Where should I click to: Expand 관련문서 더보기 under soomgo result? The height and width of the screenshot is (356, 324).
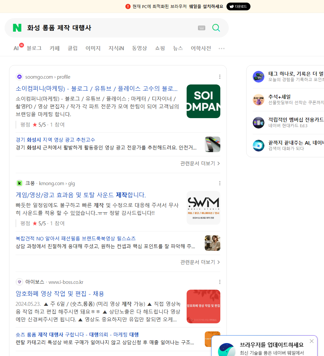click(x=200, y=163)
